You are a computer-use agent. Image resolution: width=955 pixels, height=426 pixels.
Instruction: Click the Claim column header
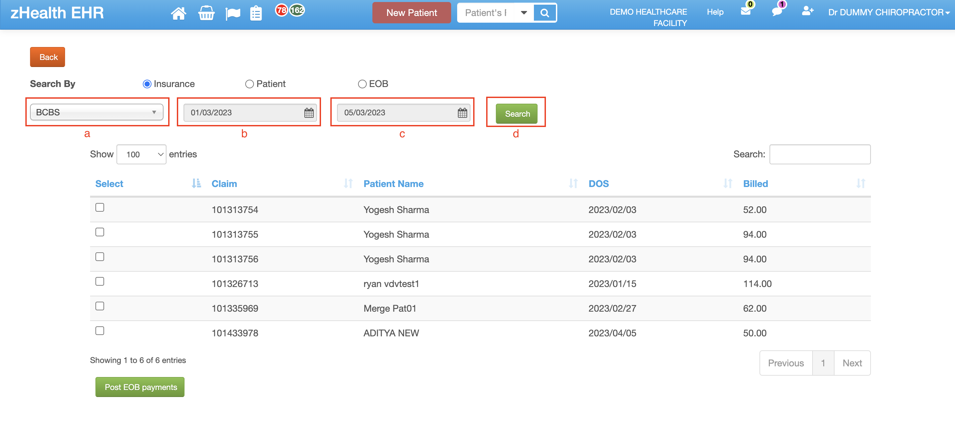click(224, 184)
